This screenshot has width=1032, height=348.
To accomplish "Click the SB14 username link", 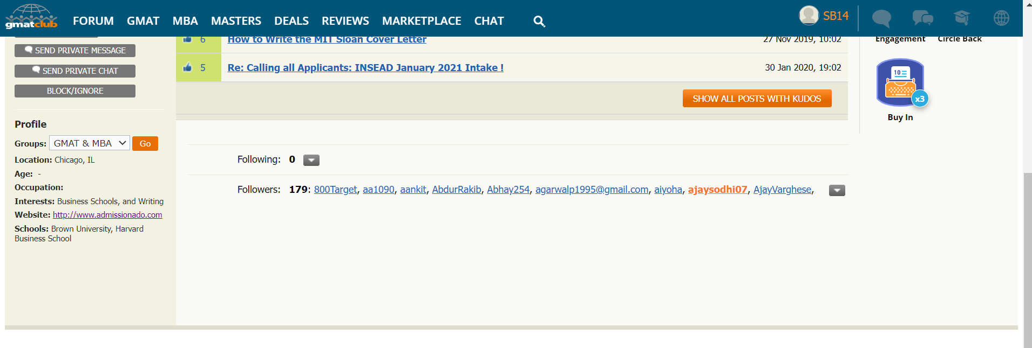I will coord(836,16).
